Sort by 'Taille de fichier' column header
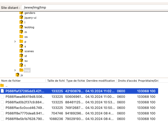Image resolution: width=168 pixels, height=122 pixels. click(56, 81)
